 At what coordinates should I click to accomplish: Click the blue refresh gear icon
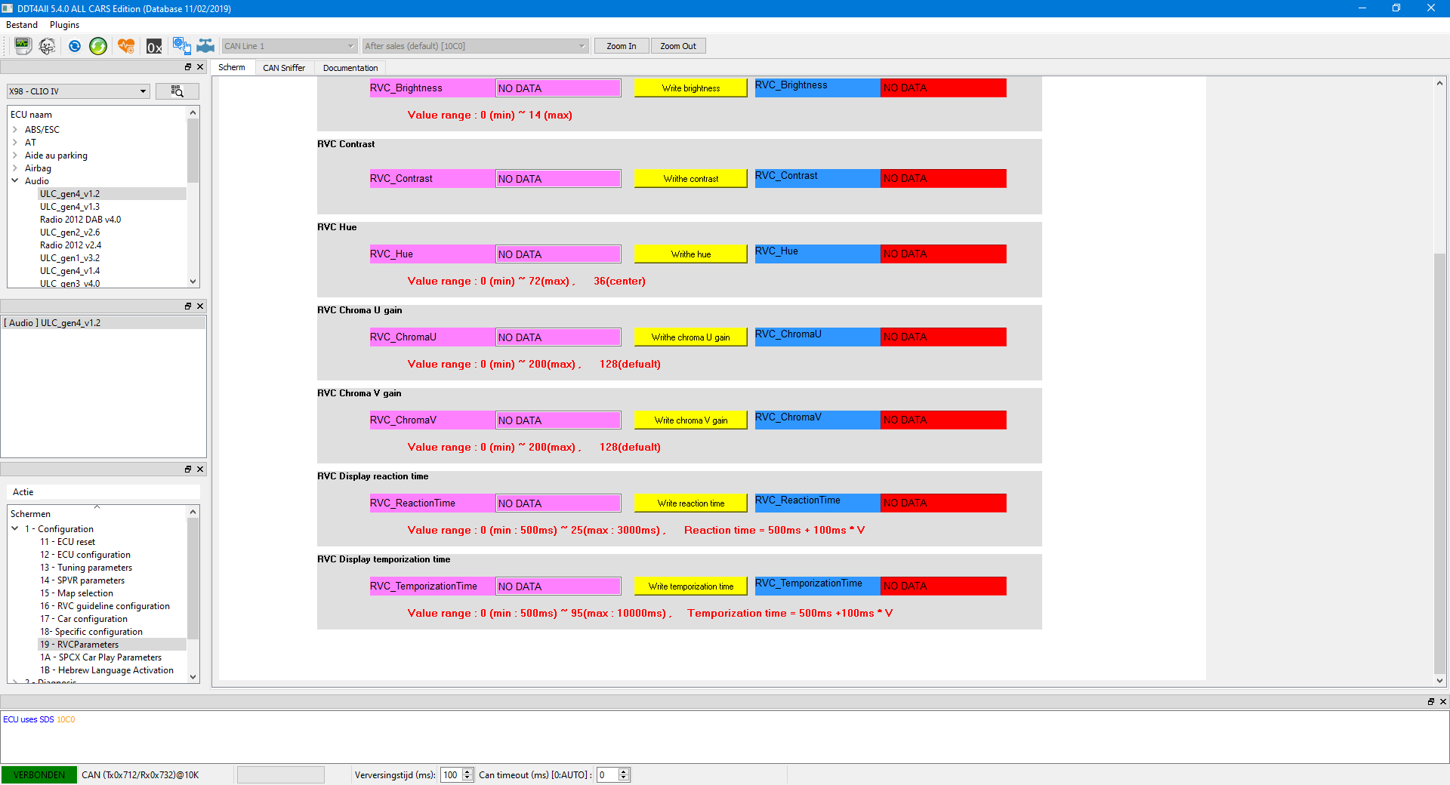[x=74, y=46]
